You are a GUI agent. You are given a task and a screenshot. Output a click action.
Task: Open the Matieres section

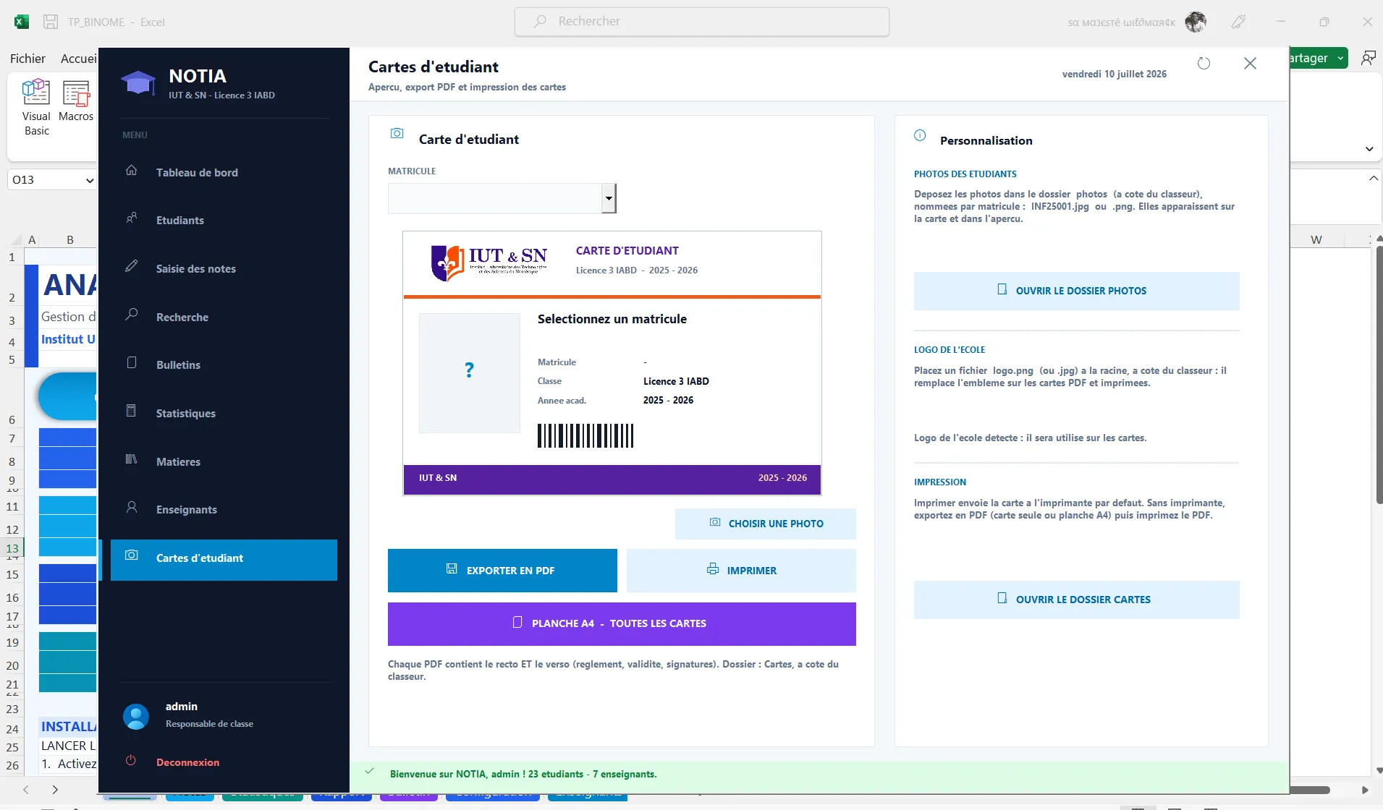tap(224, 461)
